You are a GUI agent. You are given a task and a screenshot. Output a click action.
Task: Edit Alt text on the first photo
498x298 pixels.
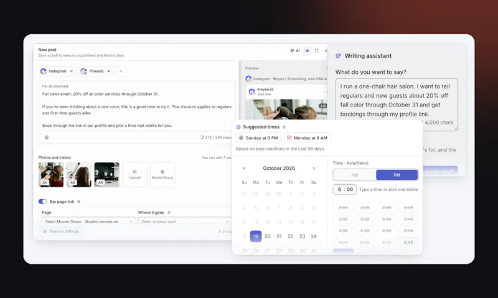(45, 182)
